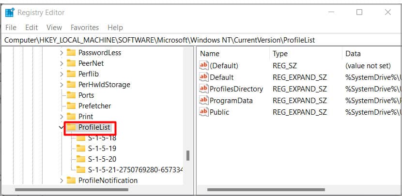Expand the Perflib key
The width and height of the screenshot is (402, 196).
(x=62, y=74)
